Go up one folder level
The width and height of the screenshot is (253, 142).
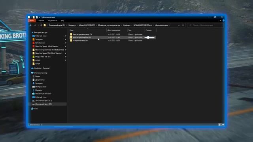click(x=41, y=25)
